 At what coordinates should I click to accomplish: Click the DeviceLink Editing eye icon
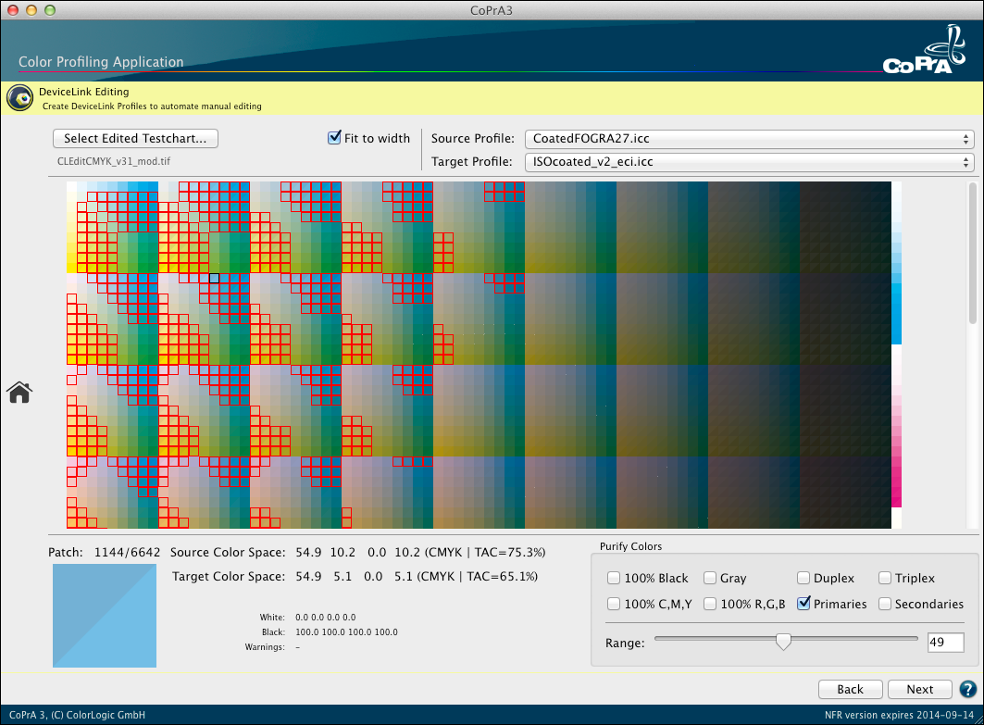tap(19, 98)
